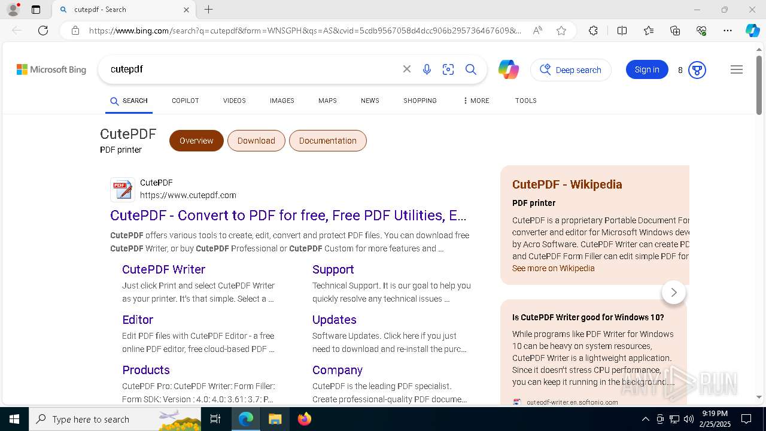Click the browser address bar URL
766x431 pixels.
pyautogui.click(x=305, y=31)
